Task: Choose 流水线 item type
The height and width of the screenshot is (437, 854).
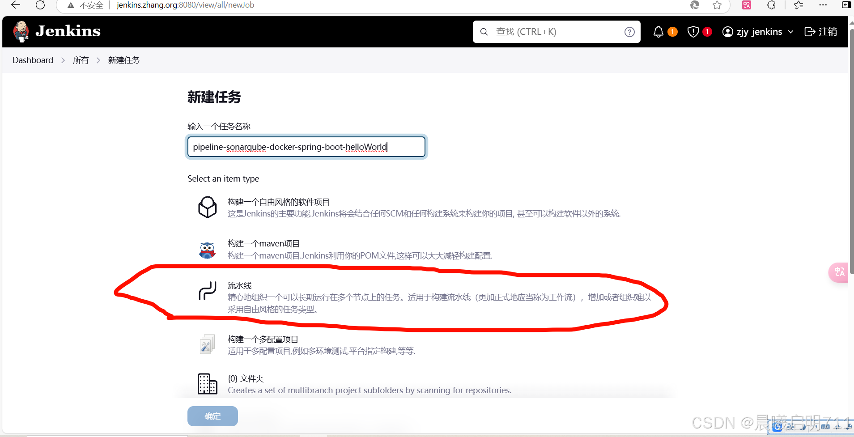Action: (239, 285)
